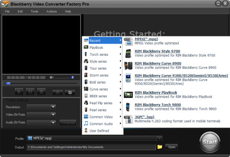230x157 pixels.
Task: Click the Pause playback button
Action: [30, 92]
